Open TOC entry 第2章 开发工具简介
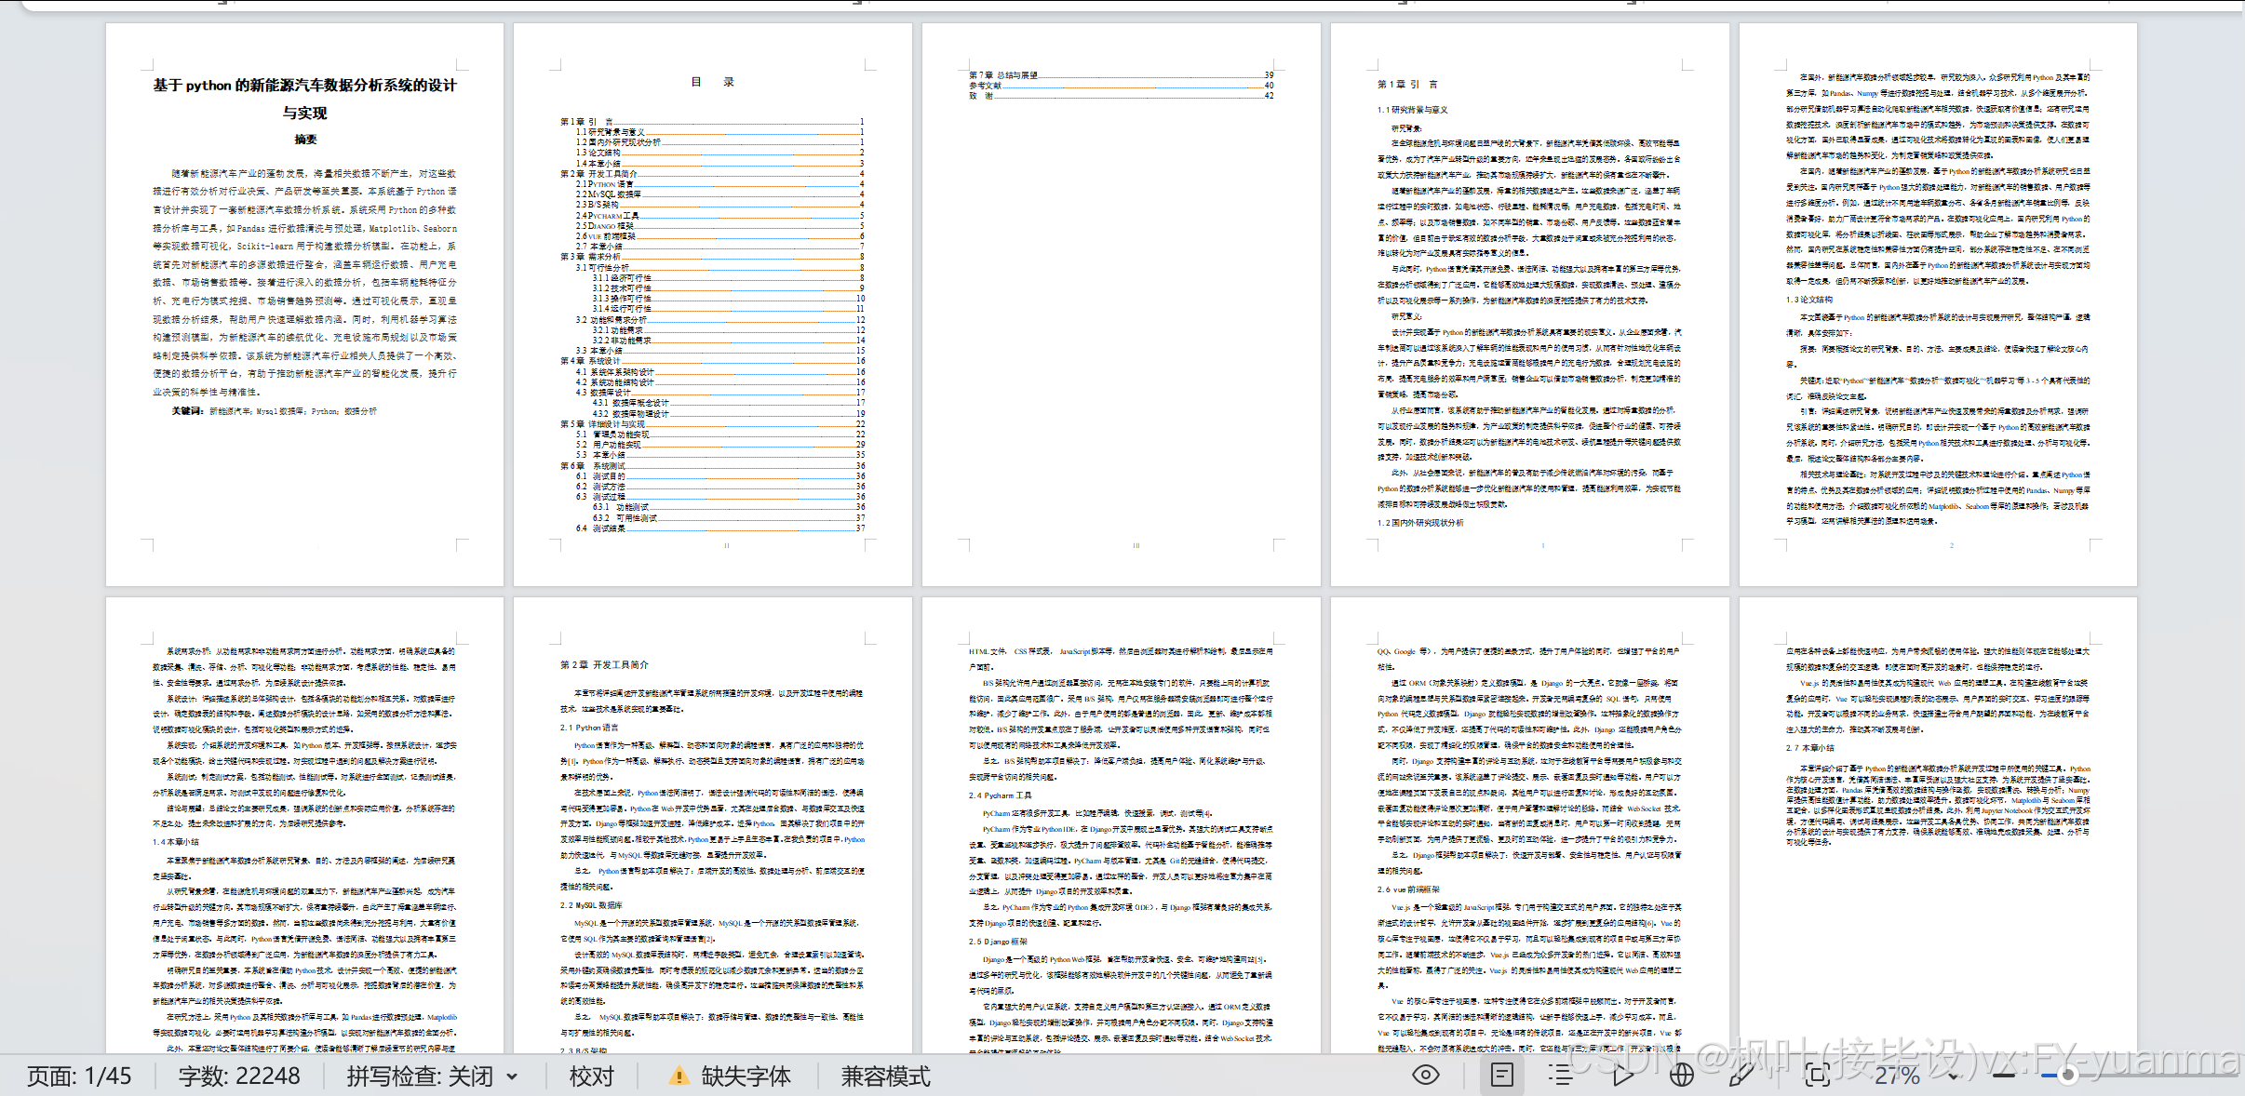2245x1096 pixels. click(599, 174)
